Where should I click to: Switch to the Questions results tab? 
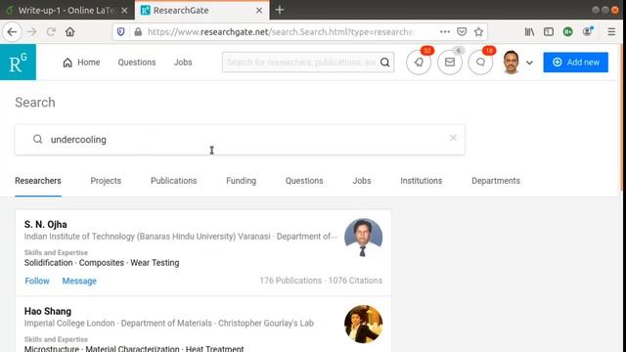click(304, 181)
